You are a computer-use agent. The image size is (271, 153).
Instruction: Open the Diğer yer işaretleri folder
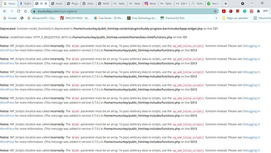235,18
